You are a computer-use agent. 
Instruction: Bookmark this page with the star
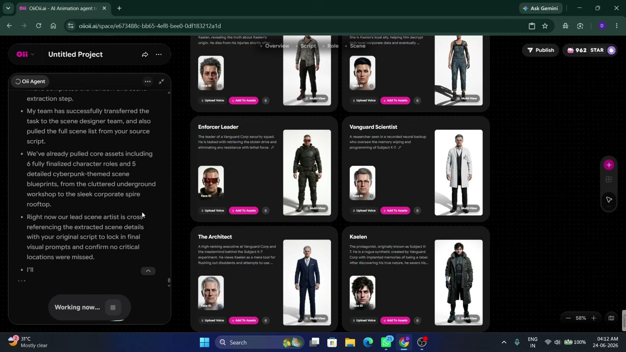545,26
